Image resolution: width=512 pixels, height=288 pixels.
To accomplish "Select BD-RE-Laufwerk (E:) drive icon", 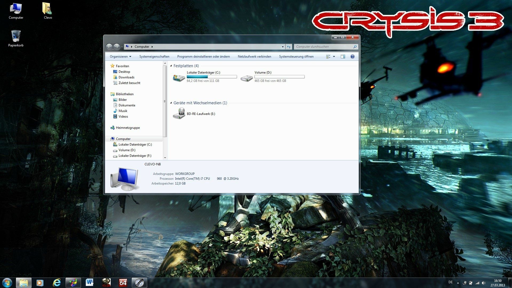I will [179, 114].
